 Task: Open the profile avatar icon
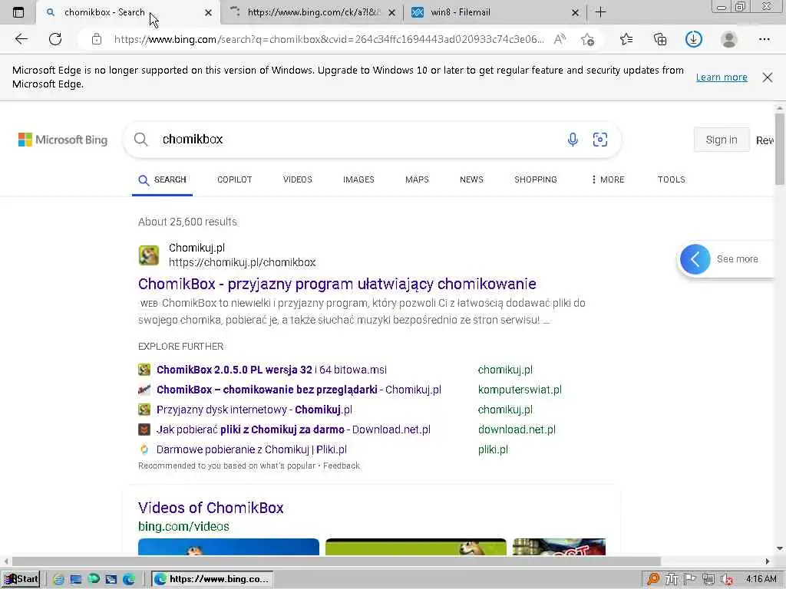pos(729,39)
